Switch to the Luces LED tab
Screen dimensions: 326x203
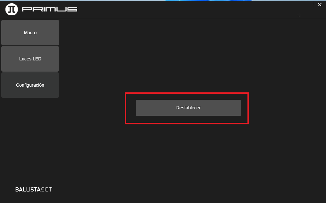click(30, 59)
